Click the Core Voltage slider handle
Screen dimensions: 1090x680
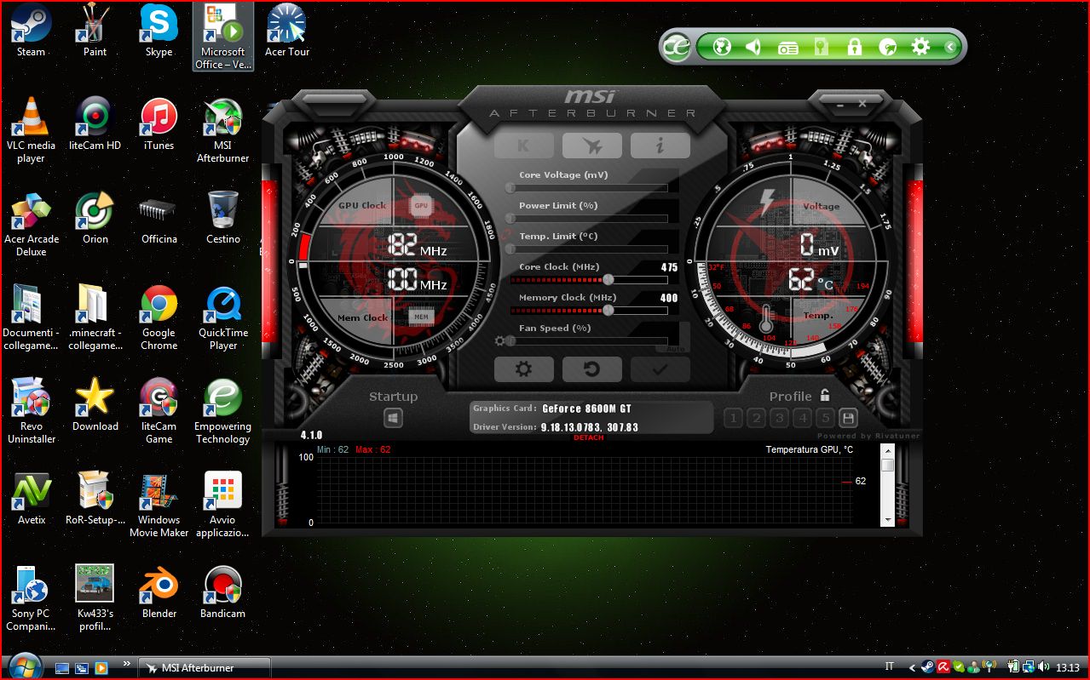[x=510, y=187]
